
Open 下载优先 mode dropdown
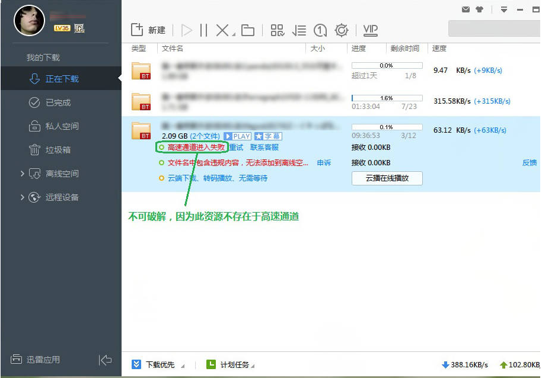click(x=158, y=364)
